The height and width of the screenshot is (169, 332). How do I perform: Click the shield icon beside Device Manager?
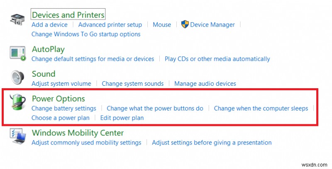(x=185, y=24)
